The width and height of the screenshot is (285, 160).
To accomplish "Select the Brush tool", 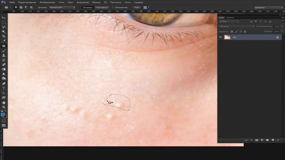I will (4, 51).
